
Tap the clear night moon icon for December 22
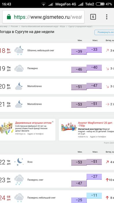point(19,162)
